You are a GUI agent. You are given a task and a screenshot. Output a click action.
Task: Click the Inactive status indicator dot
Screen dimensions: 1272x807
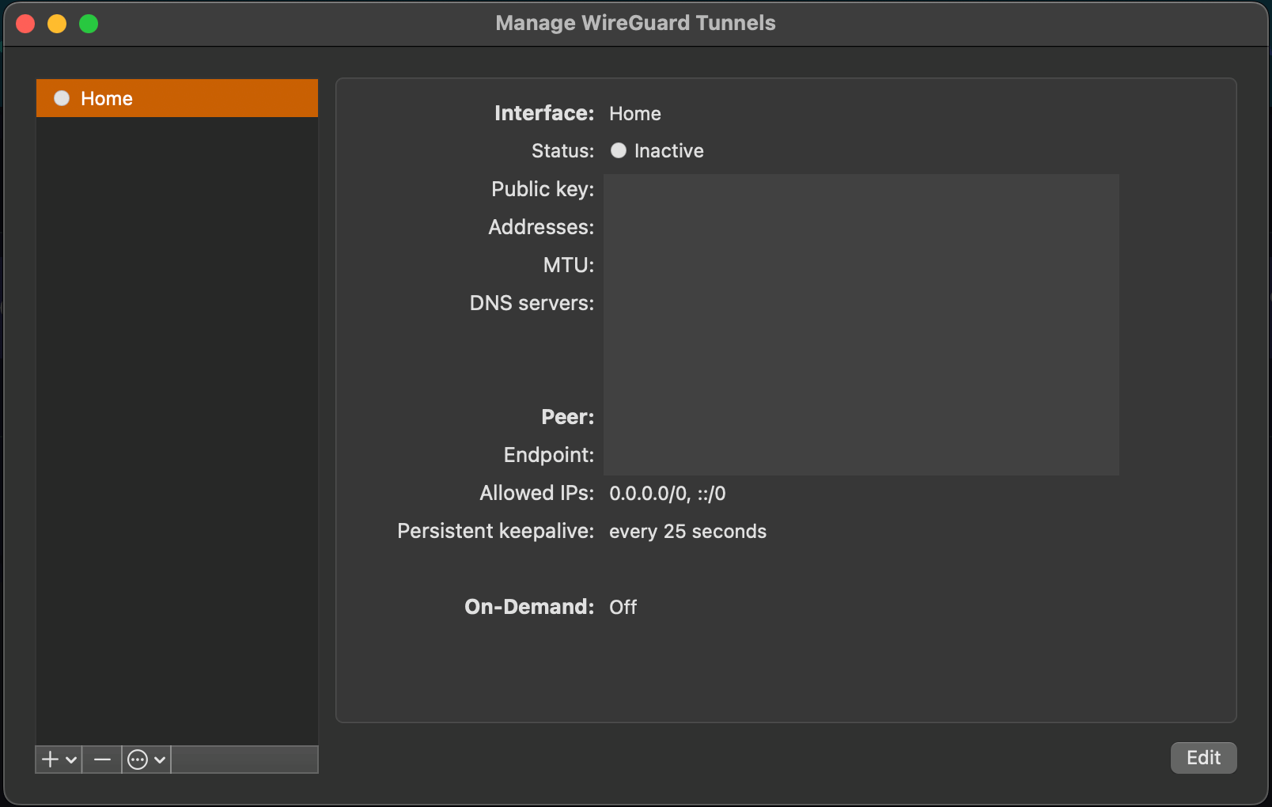pyautogui.click(x=619, y=150)
